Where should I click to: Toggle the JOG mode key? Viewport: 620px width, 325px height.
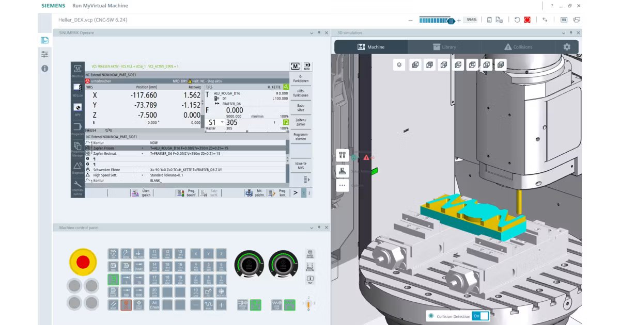114,254
